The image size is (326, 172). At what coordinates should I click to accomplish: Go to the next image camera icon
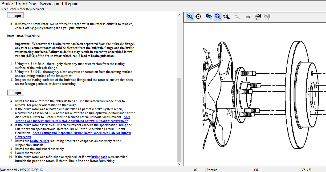(x=267, y=17)
